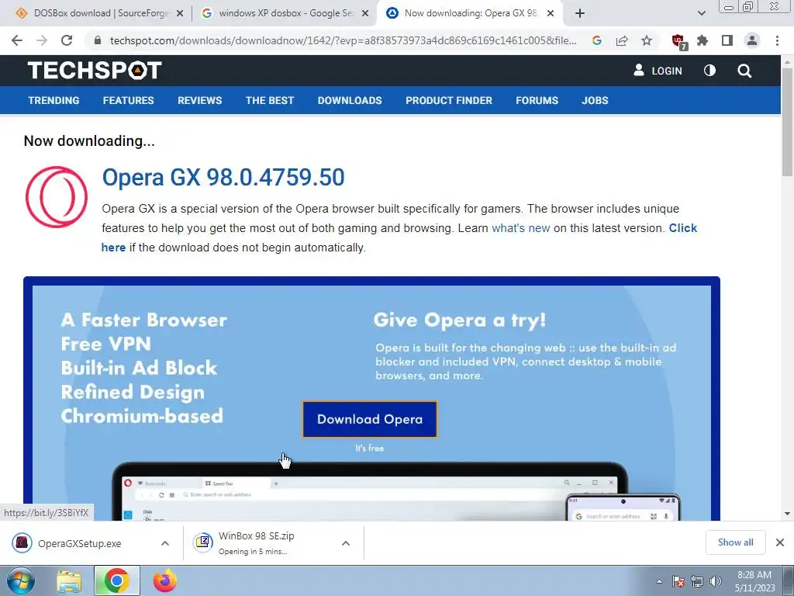The image size is (794, 596).
Task: Open the FEATURES nav item
Action: (x=128, y=100)
